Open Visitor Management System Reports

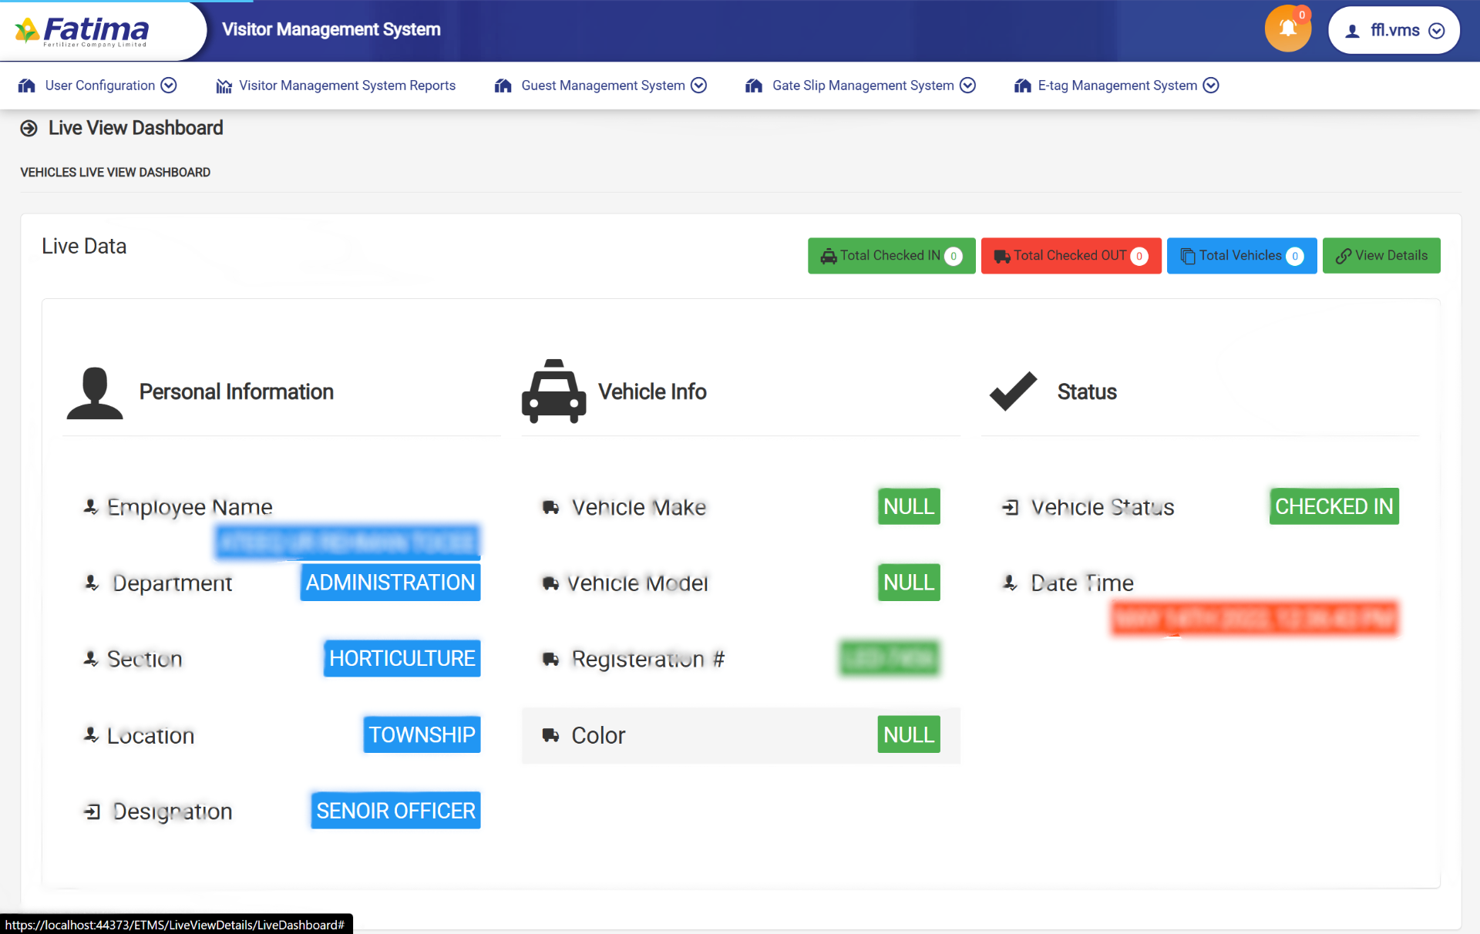tap(347, 86)
